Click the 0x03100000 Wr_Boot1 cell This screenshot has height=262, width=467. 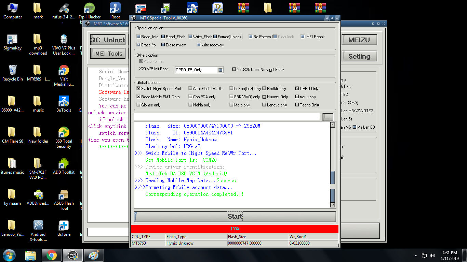coord(313,243)
